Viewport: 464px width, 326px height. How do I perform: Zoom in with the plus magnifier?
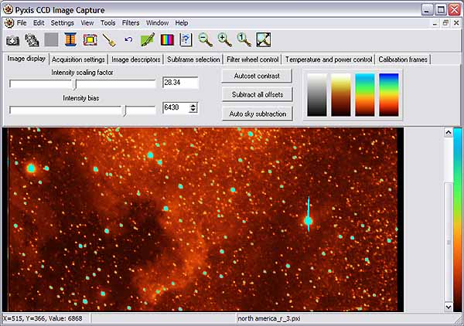224,40
